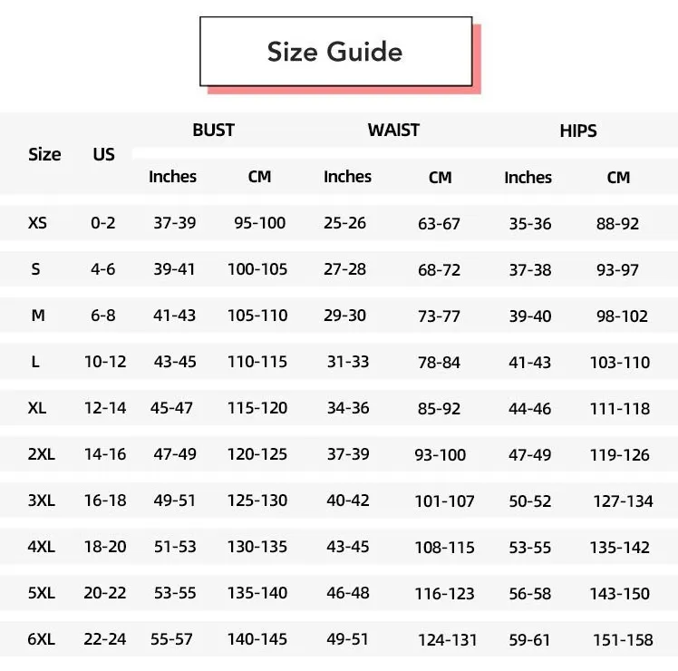This screenshot has height=671, width=678.
Task: Click waist inches value 25-26
Action: (345, 223)
